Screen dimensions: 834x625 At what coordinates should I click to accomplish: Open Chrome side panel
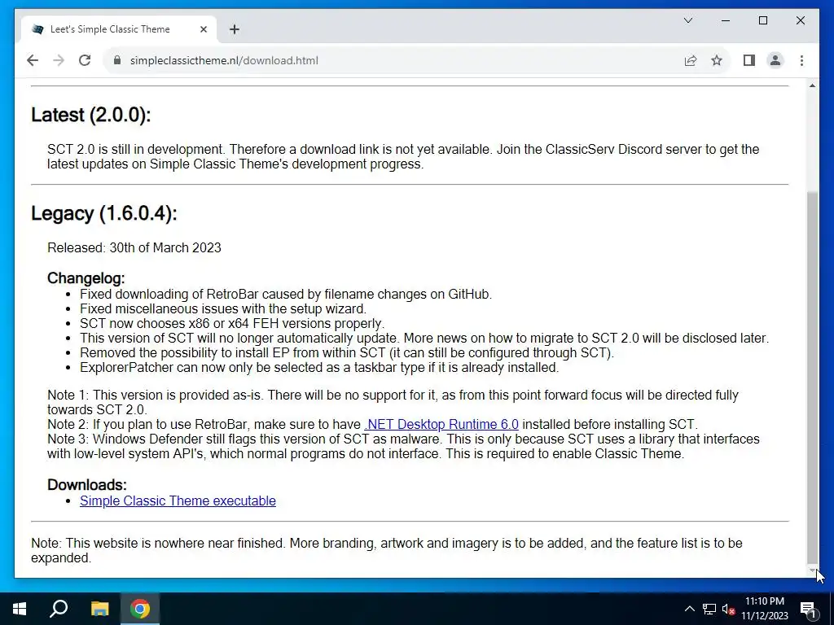point(749,60)
